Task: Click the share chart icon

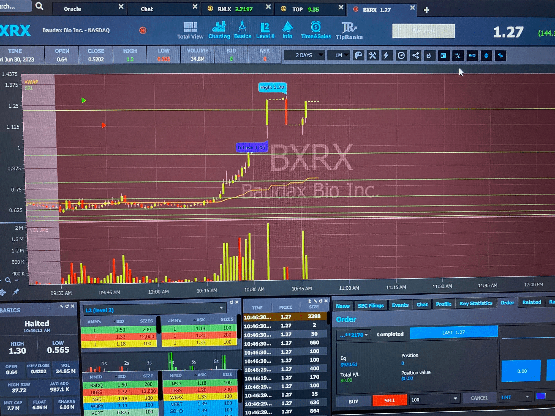Action: point(415,56)
